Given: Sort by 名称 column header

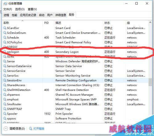Looking at the screenshot, I should pyautogui.click(x=22, y=23).
